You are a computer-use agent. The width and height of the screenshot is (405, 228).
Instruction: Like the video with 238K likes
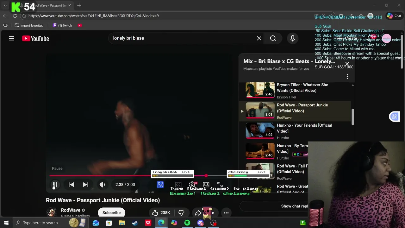(161, 213)
